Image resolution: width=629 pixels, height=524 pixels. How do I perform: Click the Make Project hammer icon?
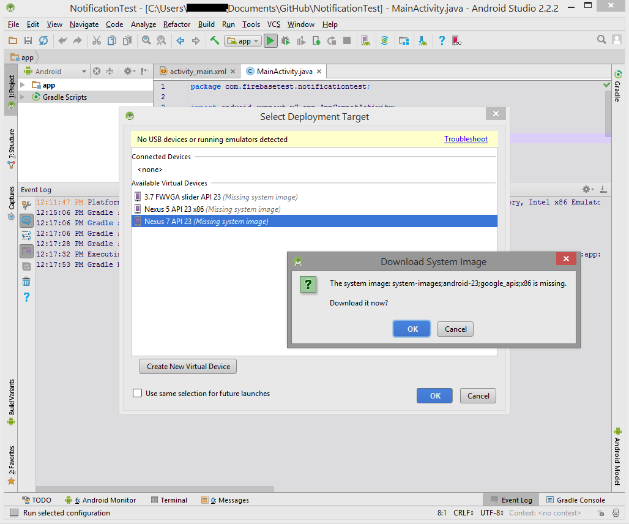(215, 40)
